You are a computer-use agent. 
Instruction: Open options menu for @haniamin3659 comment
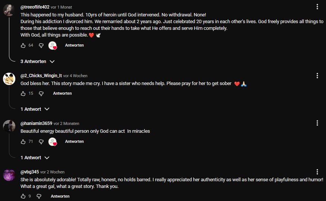coord(317,123)
